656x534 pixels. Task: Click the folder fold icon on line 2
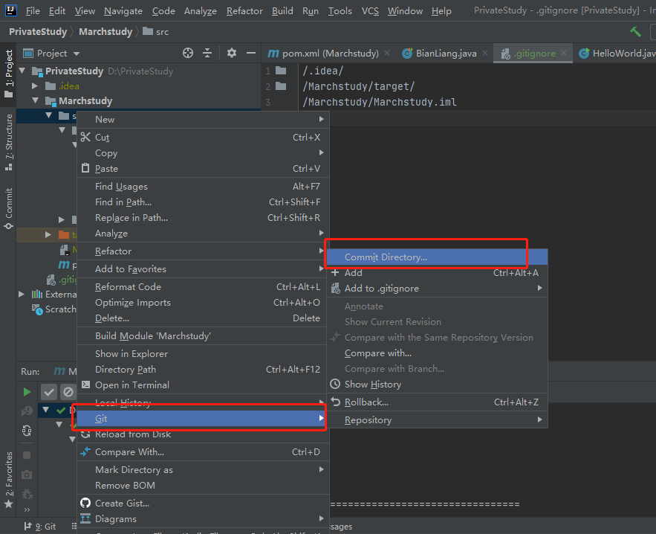pos(281,86)
